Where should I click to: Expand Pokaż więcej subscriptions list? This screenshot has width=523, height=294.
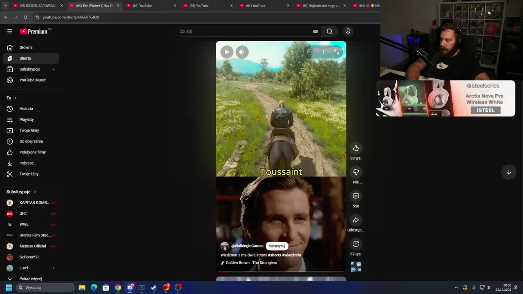coord(31,279)
